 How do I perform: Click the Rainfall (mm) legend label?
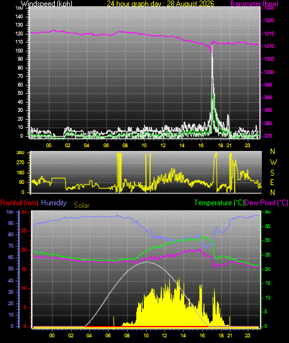[19, 203]
